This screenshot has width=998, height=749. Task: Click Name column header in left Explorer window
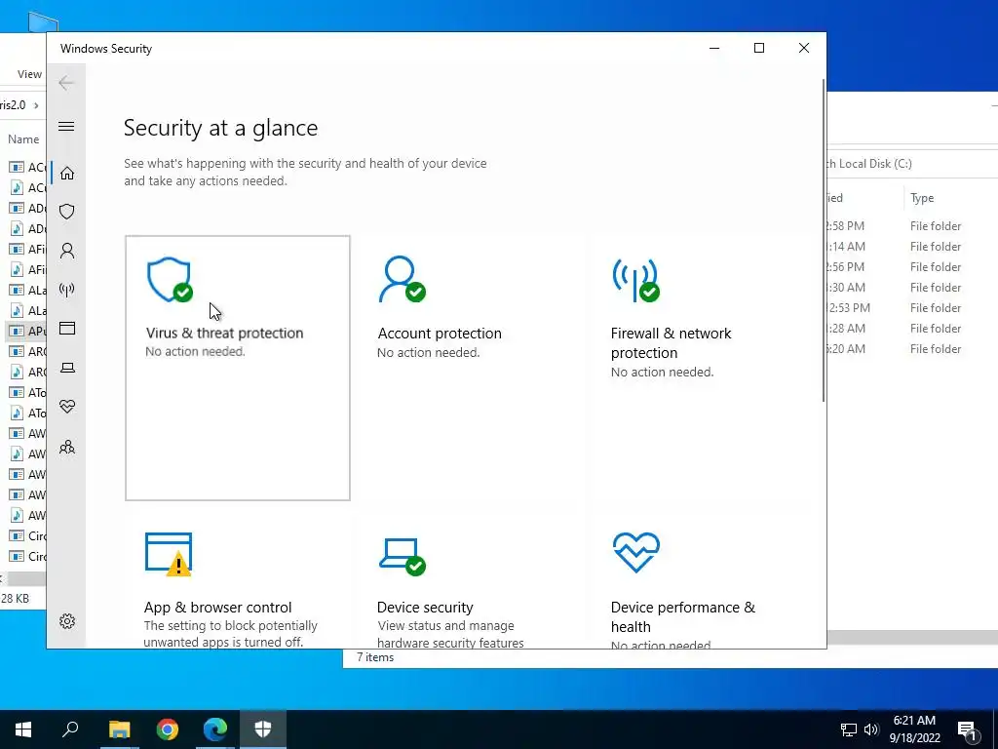23,138
